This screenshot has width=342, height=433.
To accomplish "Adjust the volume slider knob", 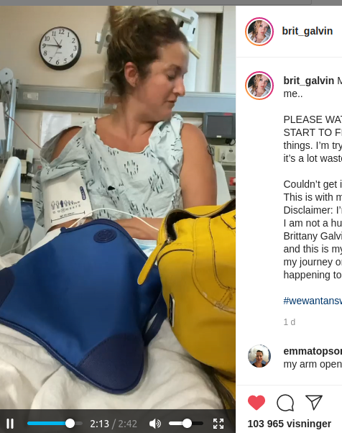I will (x=187, y=424).
